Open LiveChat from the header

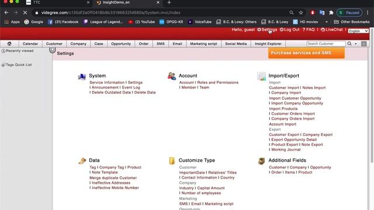tap(332, 30)
